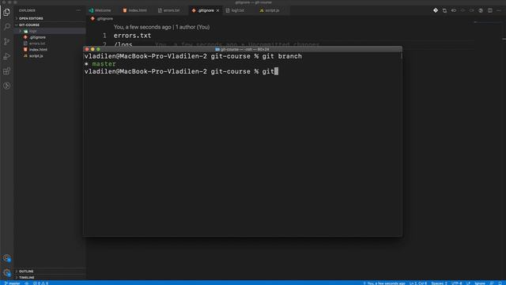Viewport: 506px width, 285px height.
Task: Change UTF-8 encoding in status bar
Action: [x=457, y=283]
